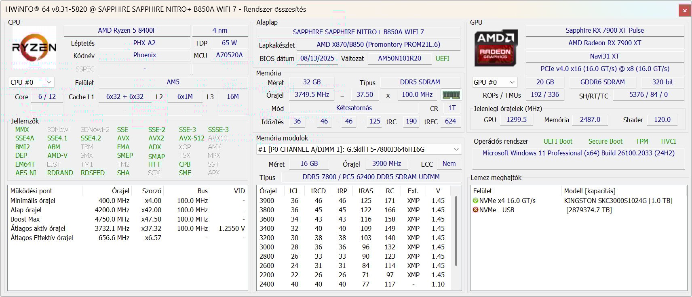Click the AMD Ryzen CPU logo
This screenshot has height=297, width=692.
click(x=34, y=48)
